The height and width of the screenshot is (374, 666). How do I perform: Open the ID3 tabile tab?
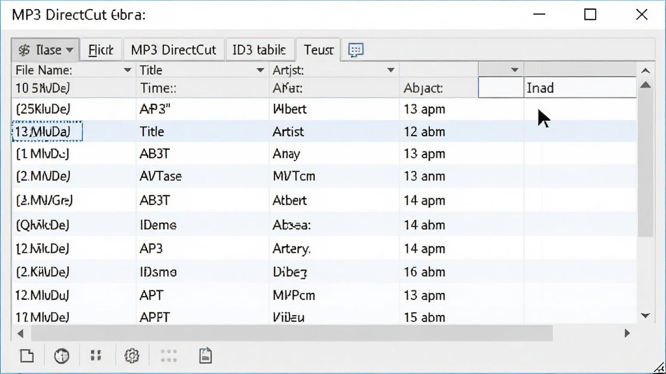pos(259,50)
